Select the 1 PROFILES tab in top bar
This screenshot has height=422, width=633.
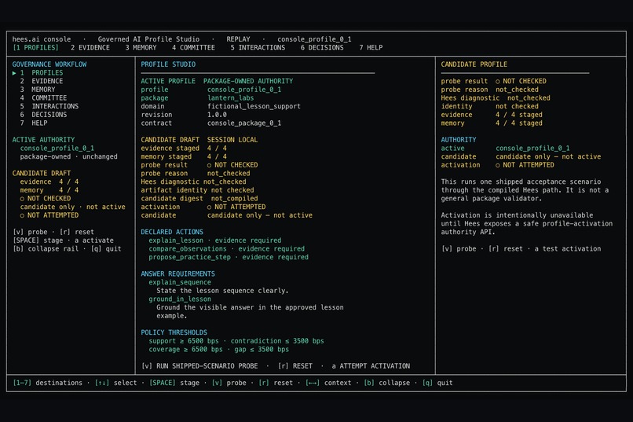coord(35,48)
